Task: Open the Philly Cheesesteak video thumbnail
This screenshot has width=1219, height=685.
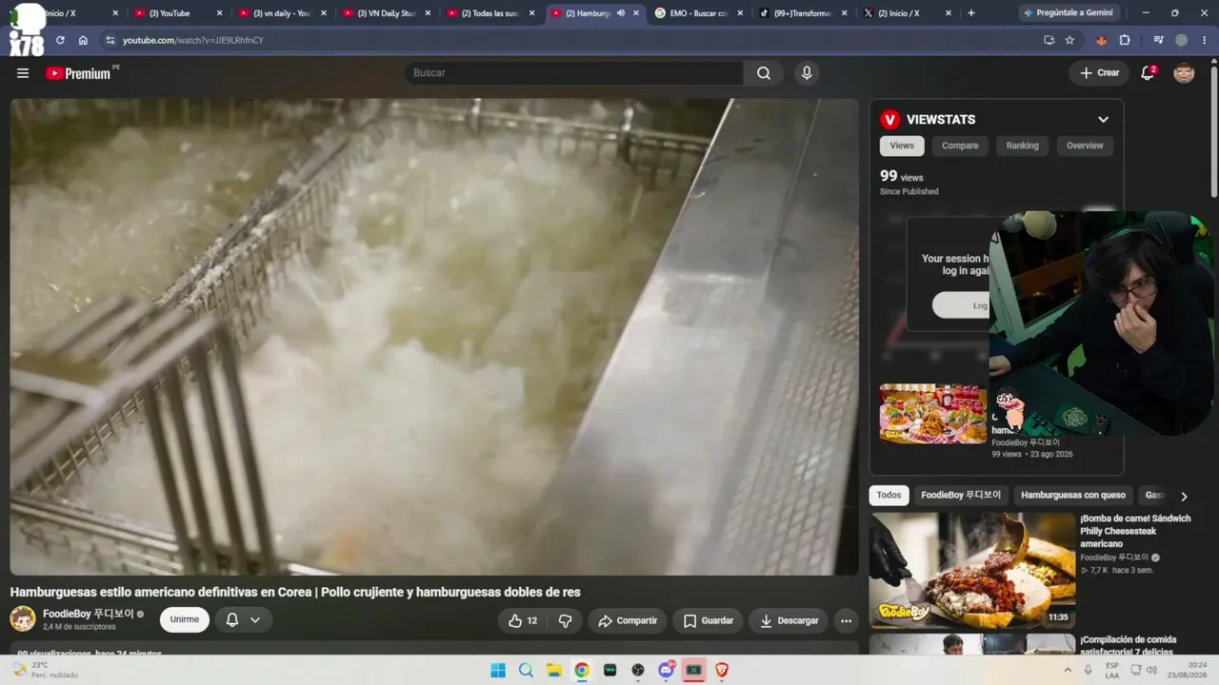Action: point(972,570)
